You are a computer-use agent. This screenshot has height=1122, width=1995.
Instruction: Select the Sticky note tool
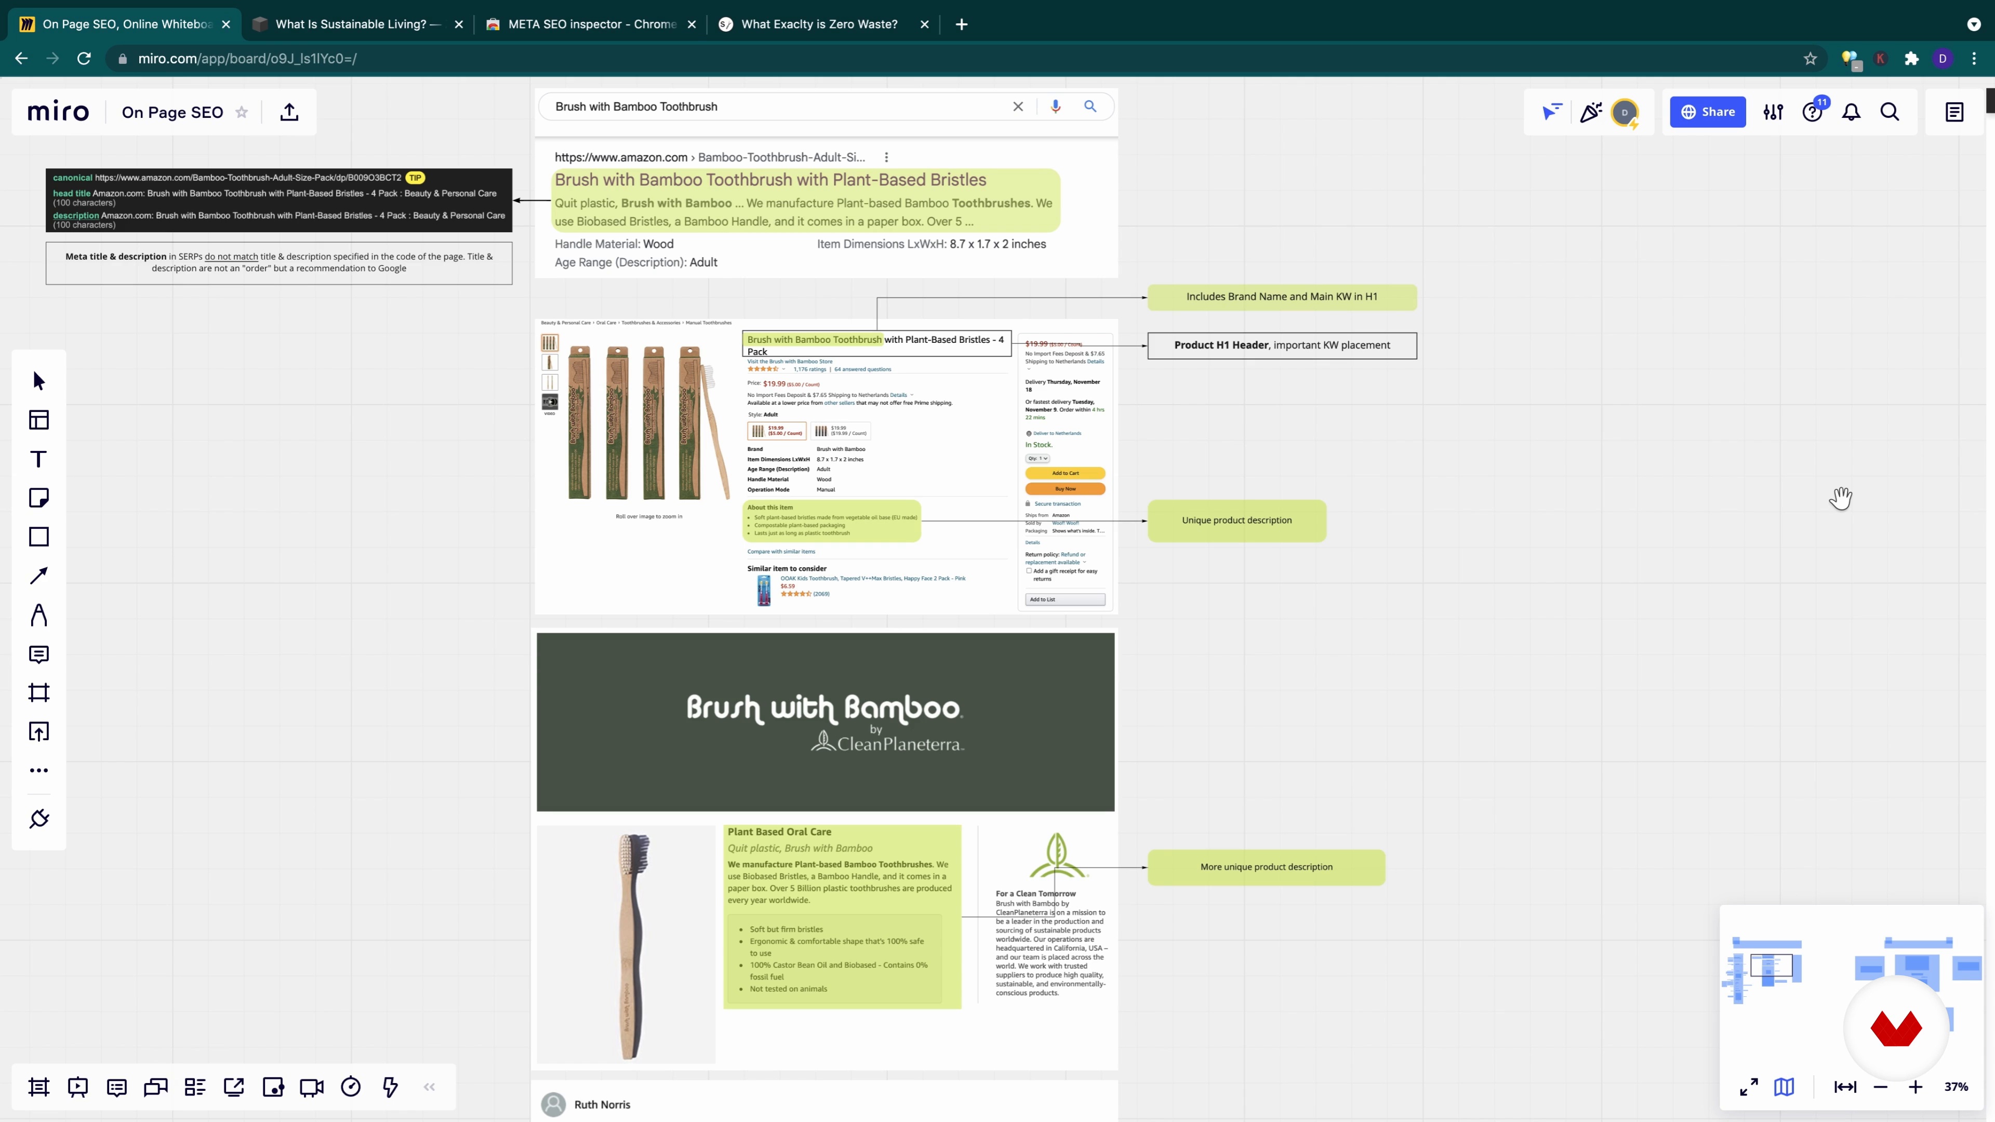pos(39,498)
